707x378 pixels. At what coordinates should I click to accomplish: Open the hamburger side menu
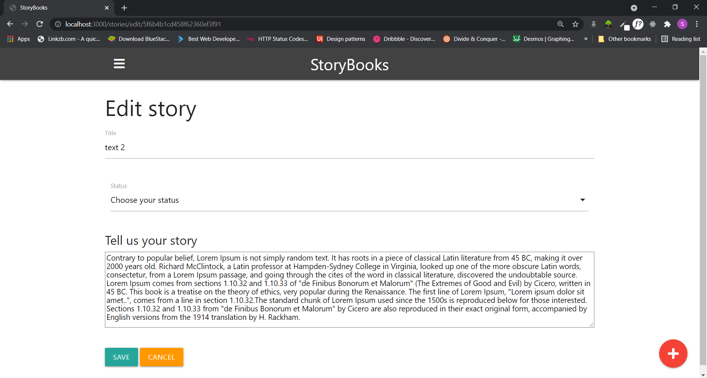pyautogui.click(x=119, y=64)
